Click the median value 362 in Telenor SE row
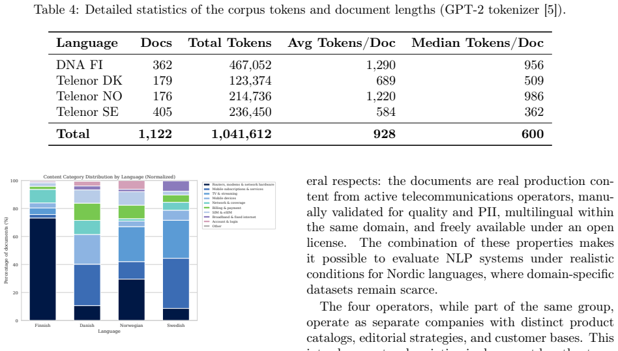 pyautogui.click(x=534, y=112)
